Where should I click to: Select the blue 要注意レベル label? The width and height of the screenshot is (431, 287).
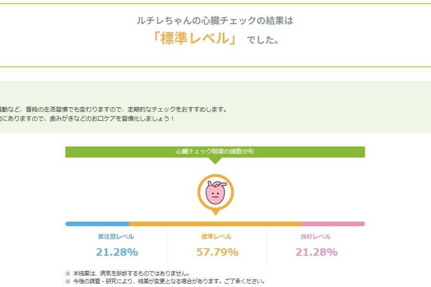coord(116,237)
